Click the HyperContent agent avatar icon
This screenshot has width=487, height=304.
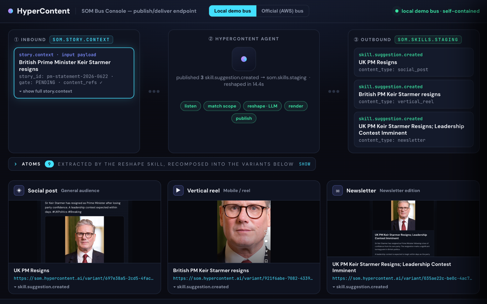click(244, 59)
